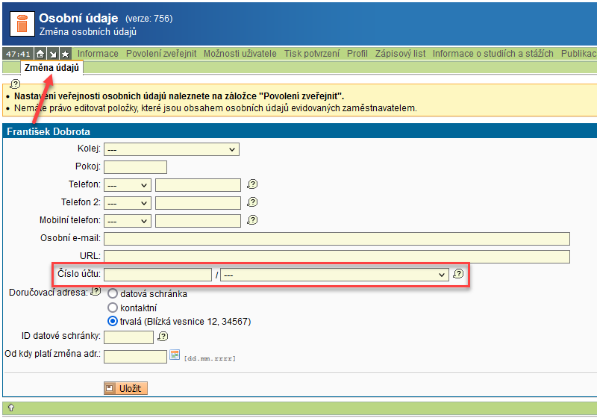Click the Telefon number input field
This screenshot has height=418, width=597.
[198, 185]
